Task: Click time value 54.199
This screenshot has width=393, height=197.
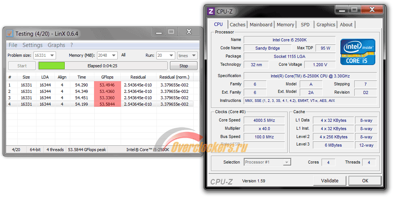Action: point(82,104)
